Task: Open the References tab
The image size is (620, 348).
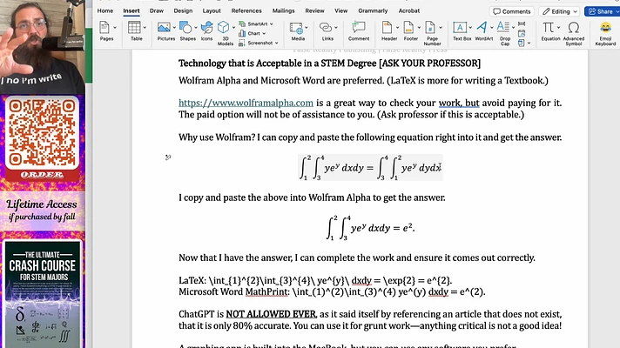Action: click(246, 10)
